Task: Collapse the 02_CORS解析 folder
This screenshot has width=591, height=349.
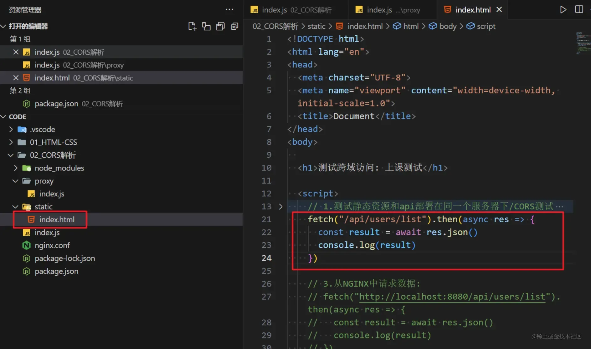Action: [x=11, y=155]
